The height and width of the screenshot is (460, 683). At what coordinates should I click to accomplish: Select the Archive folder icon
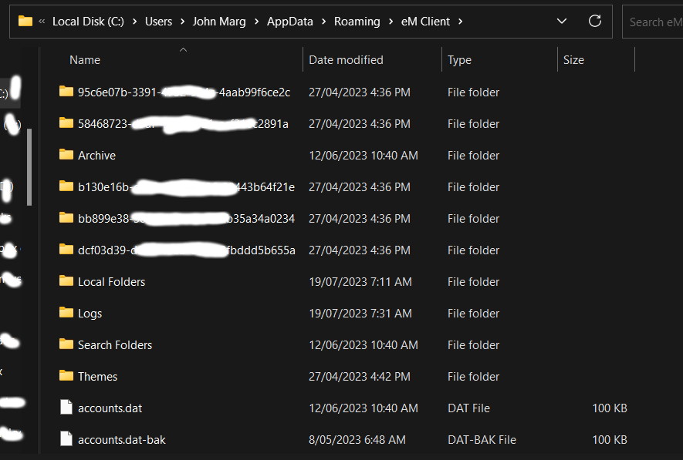coord(66,154)
